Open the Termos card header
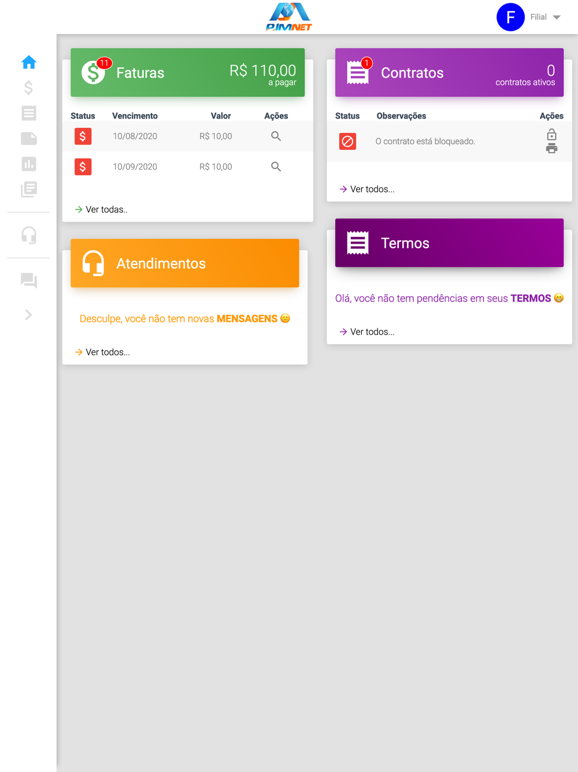 (x=449, y=243)
